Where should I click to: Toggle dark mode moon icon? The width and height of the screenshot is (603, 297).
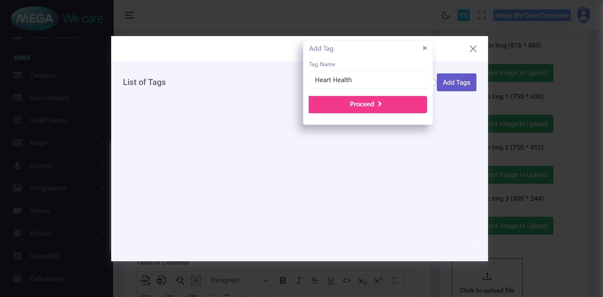[445, 15]
